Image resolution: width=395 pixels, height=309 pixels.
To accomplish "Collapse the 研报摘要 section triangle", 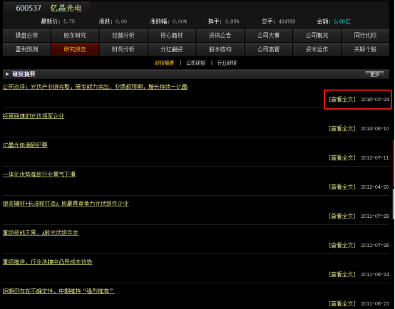I will tap(7, 74).
